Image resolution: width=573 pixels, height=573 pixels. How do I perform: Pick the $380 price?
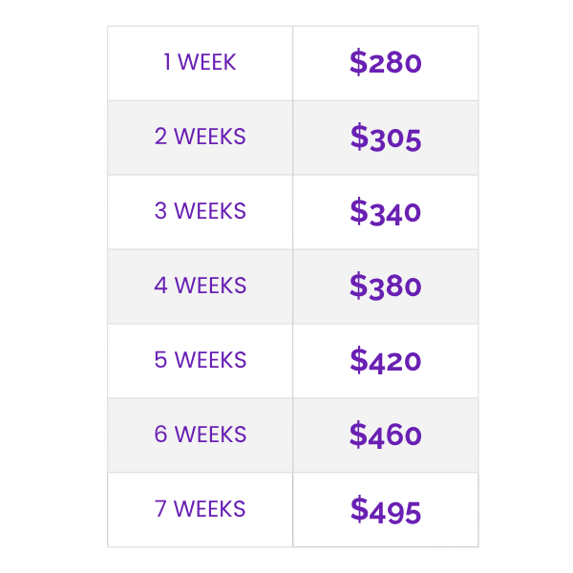pyautogui.click(x=386, y=286)
